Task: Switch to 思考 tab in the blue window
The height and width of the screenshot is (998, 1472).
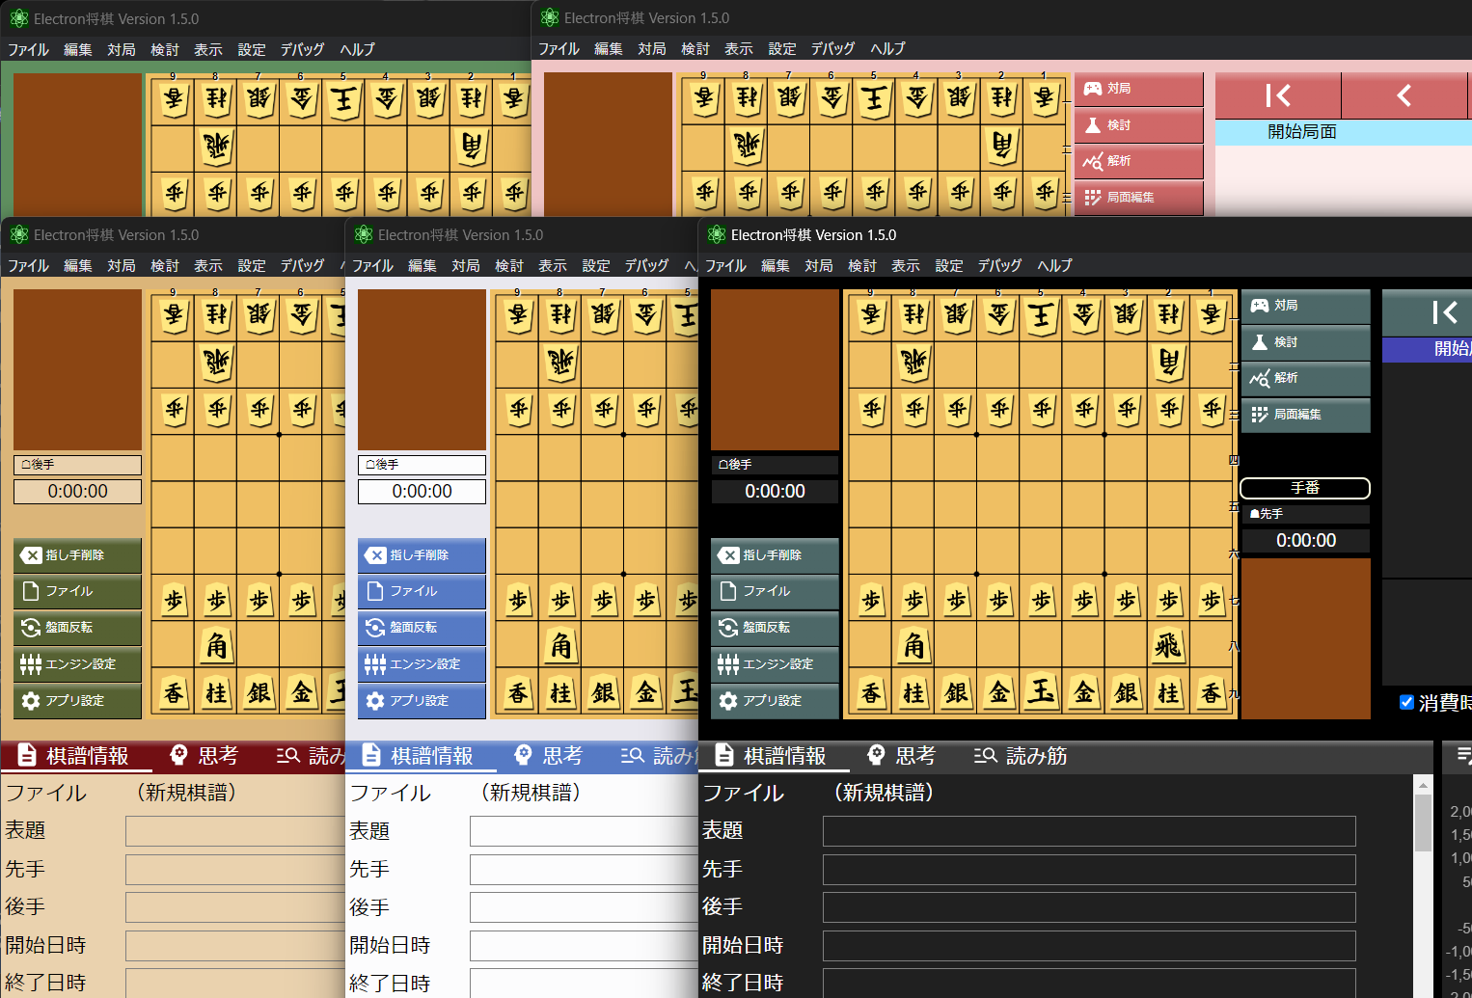Action: [x=549, y=756]
